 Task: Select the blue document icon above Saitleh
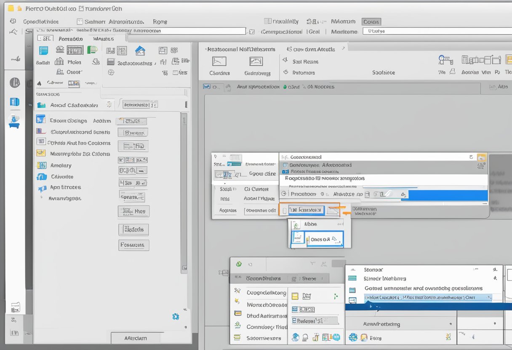click(x=43, y=50)
